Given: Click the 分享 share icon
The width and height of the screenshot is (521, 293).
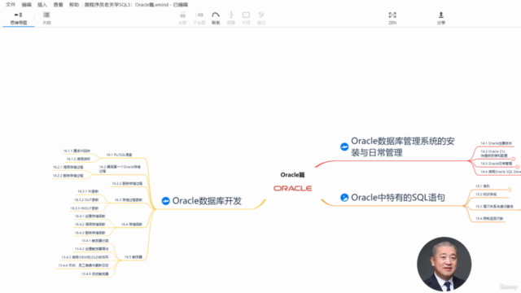Looking at the screenshot, I should pos(441,18).
